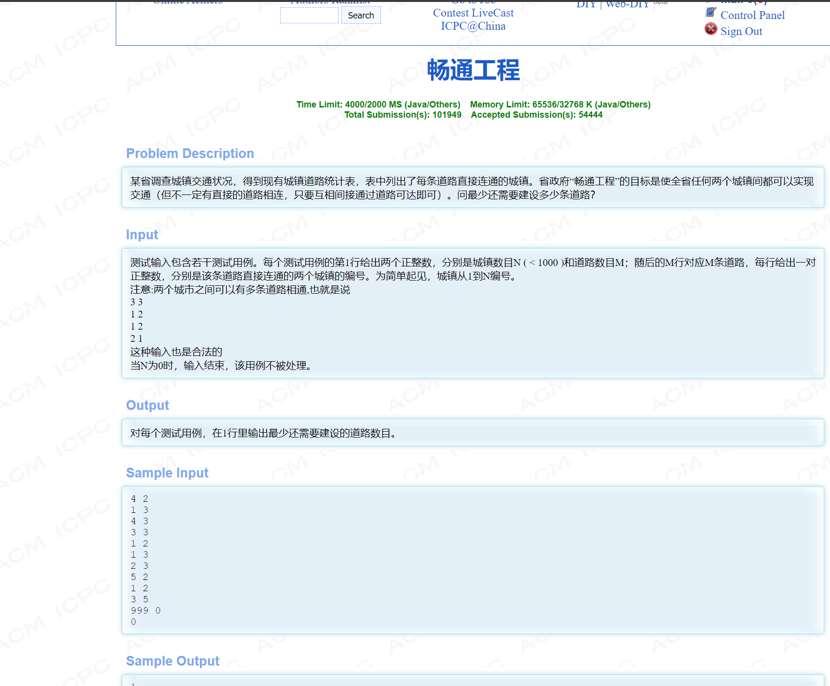Click the Output section heading

click(x=147, y=405)
